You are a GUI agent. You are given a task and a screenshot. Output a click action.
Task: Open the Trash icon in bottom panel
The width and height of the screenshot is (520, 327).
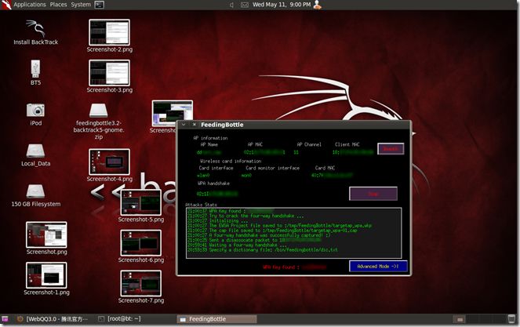[511, 319]
